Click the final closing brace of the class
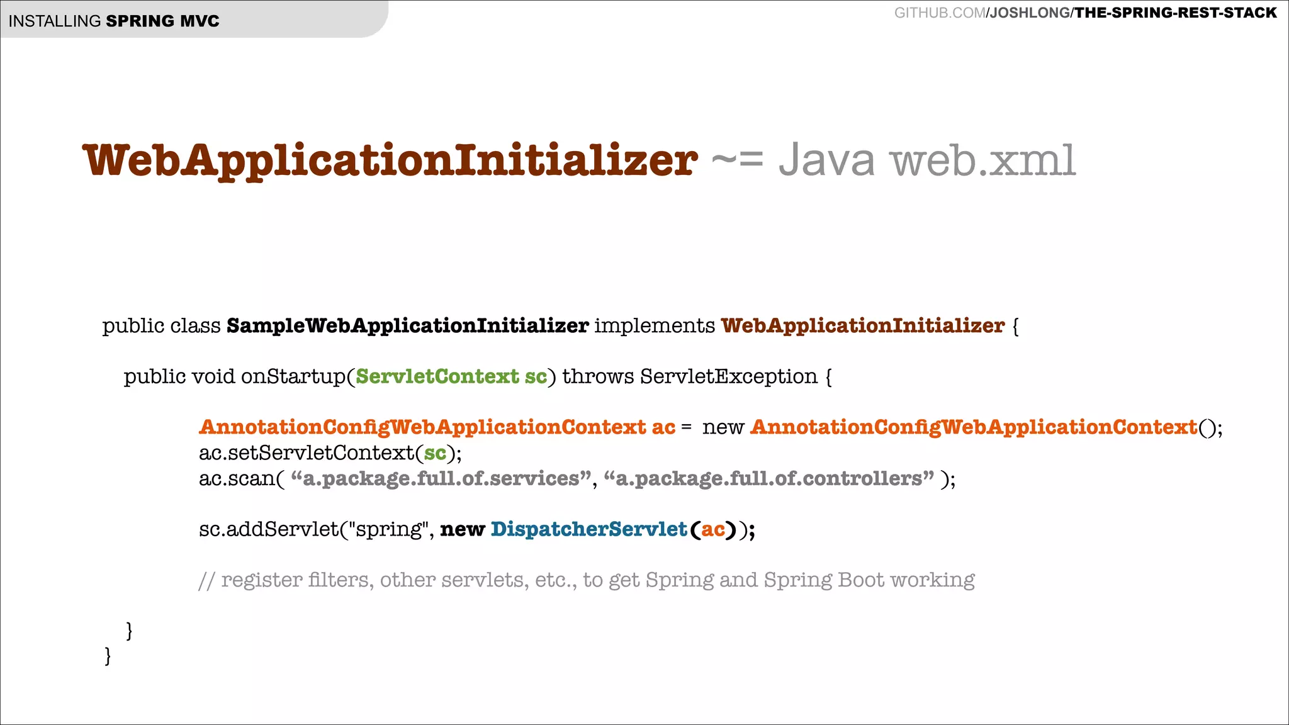1289x725 pixels. click(x=108, y=656)
